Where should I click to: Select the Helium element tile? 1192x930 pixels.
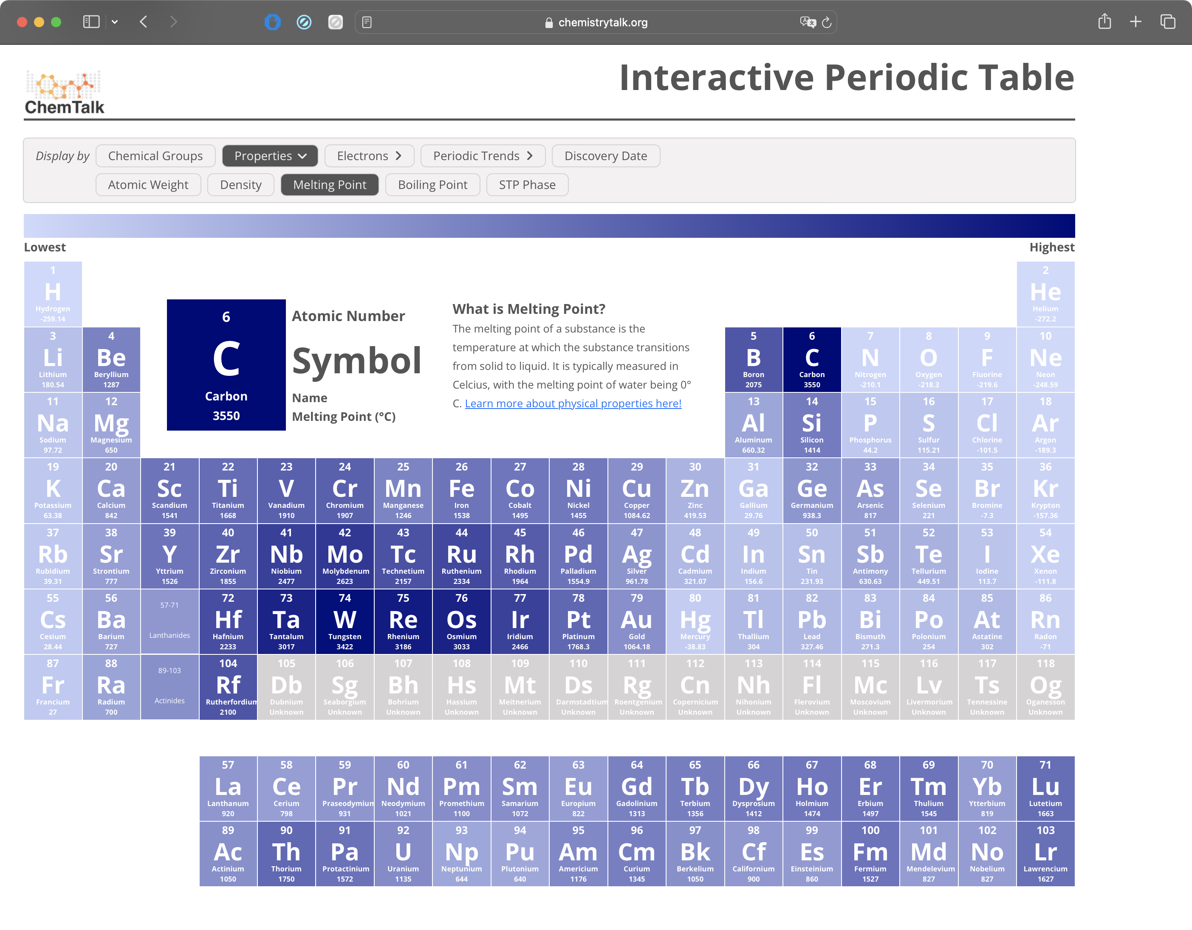[1045, 294]
